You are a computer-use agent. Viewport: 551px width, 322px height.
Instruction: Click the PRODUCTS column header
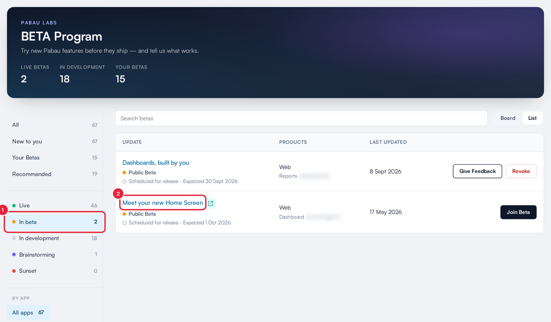[x=293, y=142]
